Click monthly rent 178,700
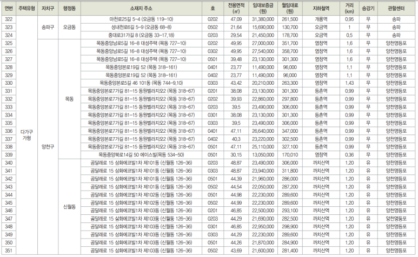The width and height of the screenshot is (418, 257). 290,35
